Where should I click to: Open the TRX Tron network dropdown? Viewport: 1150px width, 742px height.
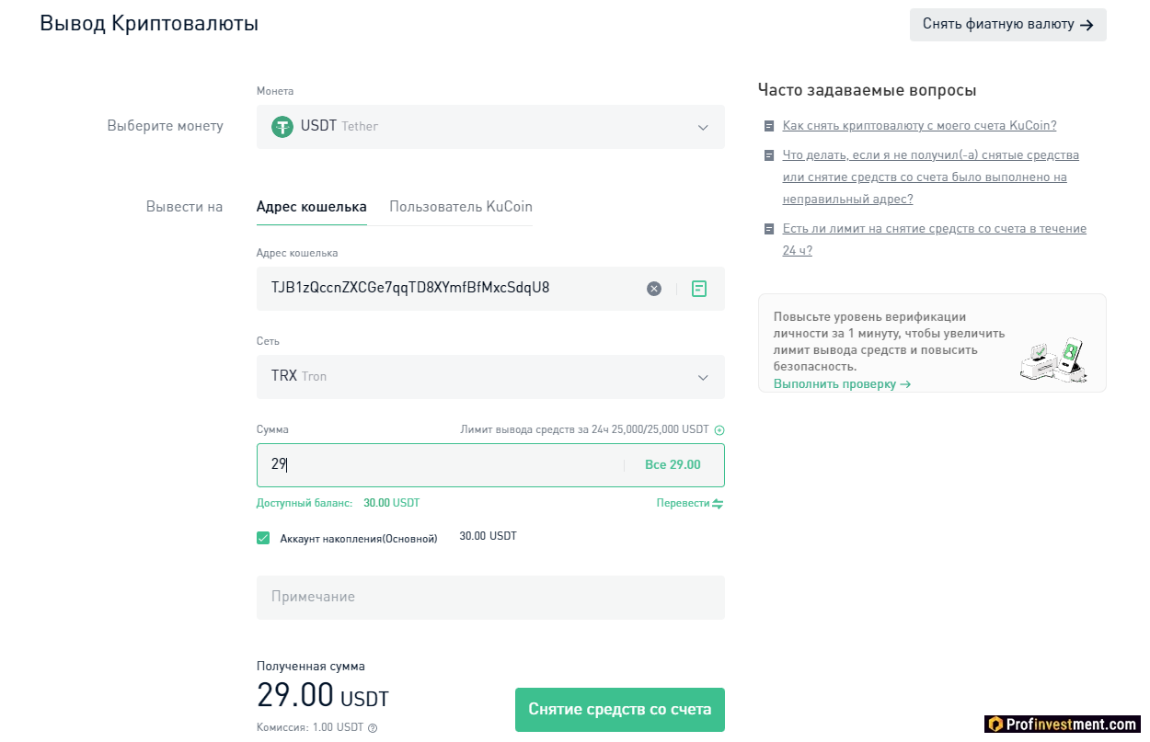point(490,377)
